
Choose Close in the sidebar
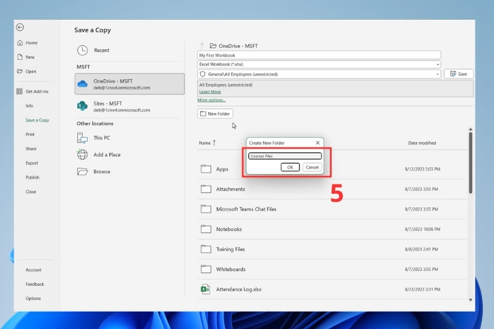click(x=31, y=191)
